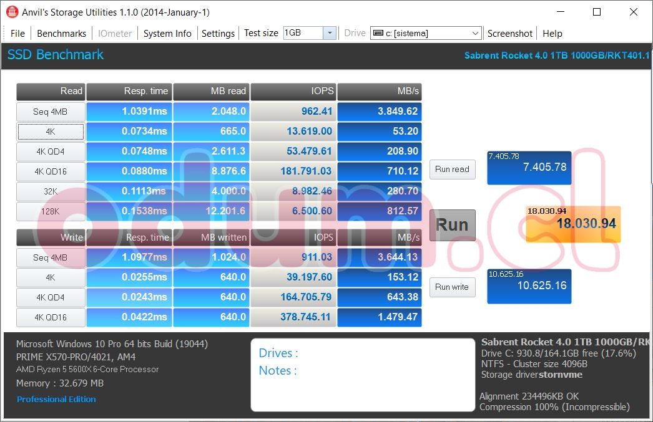653x422 pixels.
Task: Select the write 4K QD4 test button
Action: 51,297
